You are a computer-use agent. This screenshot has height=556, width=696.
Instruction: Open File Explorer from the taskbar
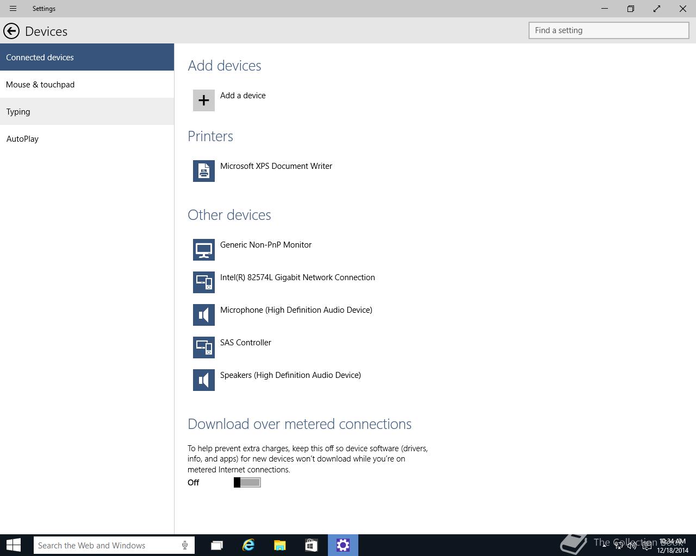tap(280, 545)
